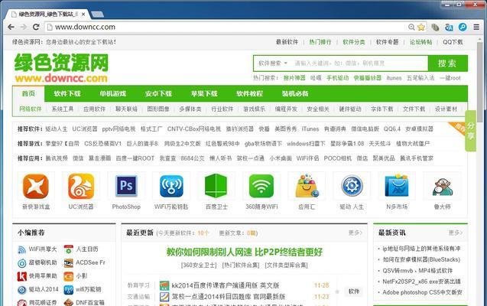Open the kk2014百度传课客户端 entry
The image size is (487, 306).
[x=226, y=285]
